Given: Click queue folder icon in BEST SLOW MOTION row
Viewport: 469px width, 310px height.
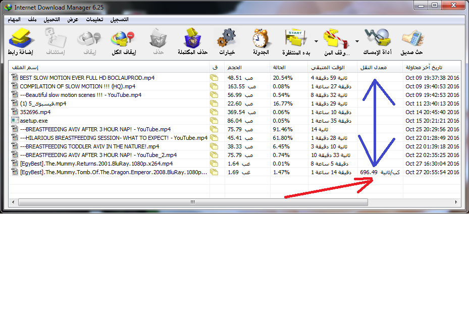Looking at the screenshot, I should click(214, 78).
